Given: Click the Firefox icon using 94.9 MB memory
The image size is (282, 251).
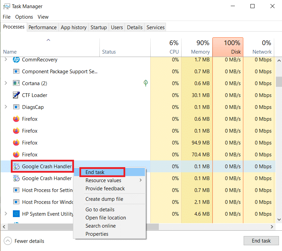Looking at the screenshot, I should coord(16,143).
